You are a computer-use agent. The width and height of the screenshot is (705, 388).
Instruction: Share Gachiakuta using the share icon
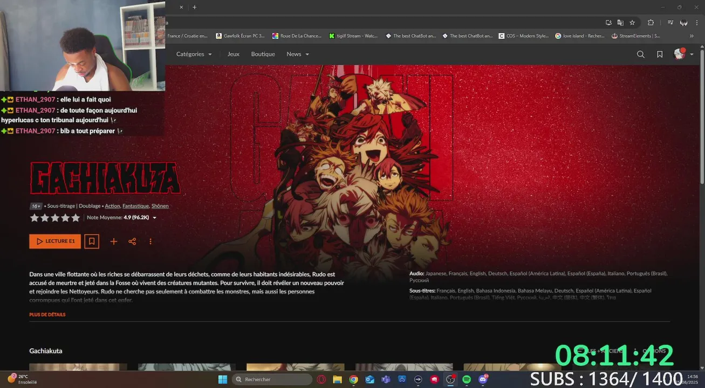tap(132, 241)
